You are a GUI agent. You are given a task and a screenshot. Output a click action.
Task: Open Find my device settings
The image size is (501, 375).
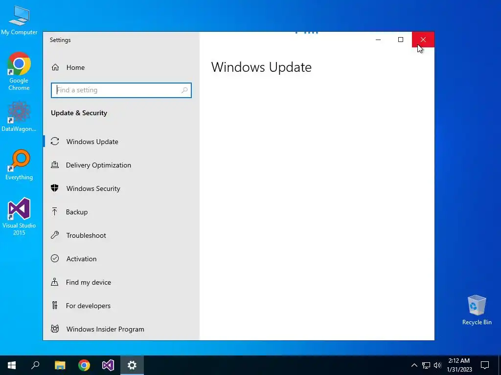pyautogui.click(x=121, y=282)
